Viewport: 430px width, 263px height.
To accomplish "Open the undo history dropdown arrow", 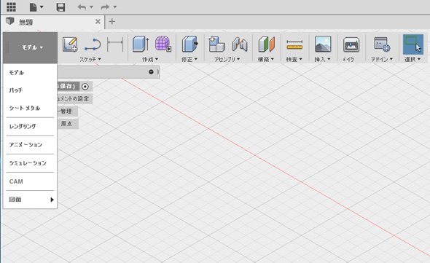I will point(91,7).
